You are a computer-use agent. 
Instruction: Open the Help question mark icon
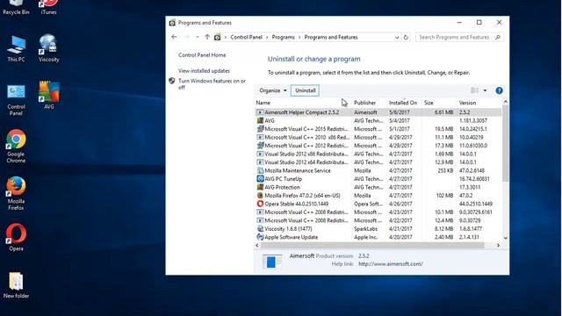(499, 90)
